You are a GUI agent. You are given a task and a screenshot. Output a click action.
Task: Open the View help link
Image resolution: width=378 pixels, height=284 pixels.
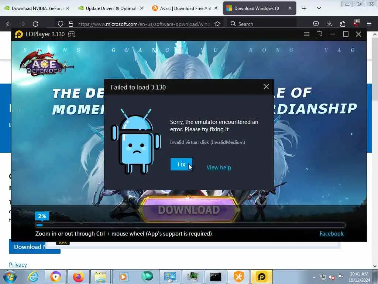pyautogui.click(x=219, y=168)
